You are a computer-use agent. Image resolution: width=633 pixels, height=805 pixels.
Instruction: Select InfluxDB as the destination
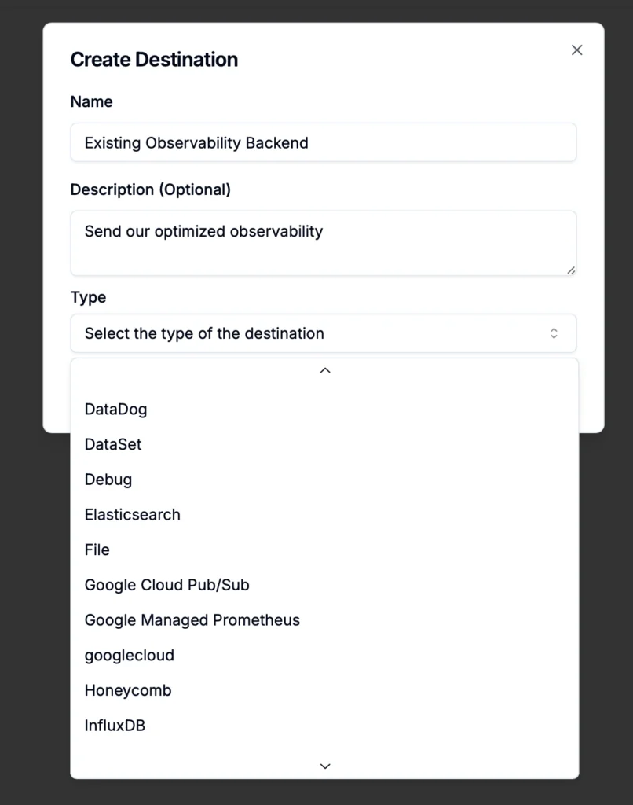click(x=115, y=726)
